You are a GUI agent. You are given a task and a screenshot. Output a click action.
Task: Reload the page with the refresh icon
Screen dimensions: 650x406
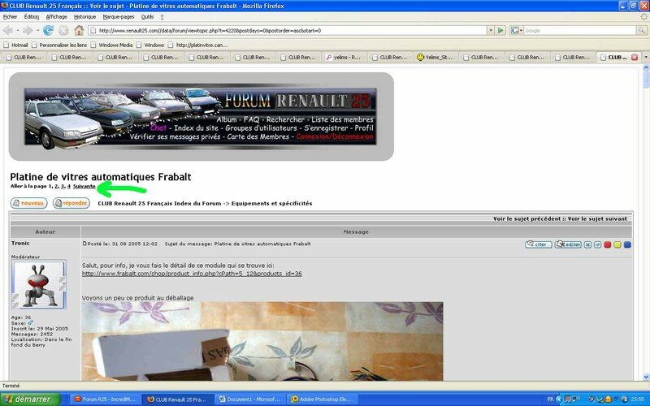pos(48,30)
